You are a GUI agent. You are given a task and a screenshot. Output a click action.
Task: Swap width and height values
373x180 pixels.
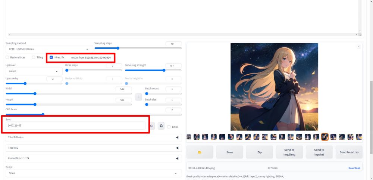click(x=138, y=97)
